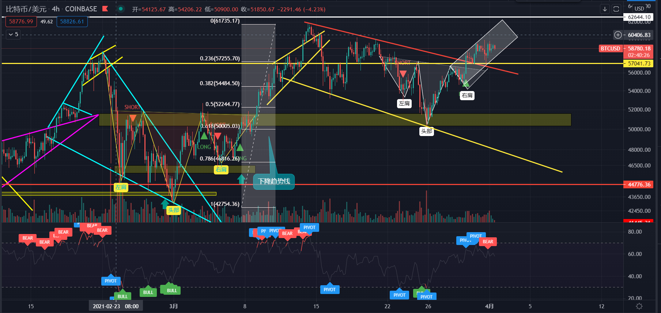The image size is (661, 313).
Task: Click the PIVOT label near March 22 low
Action: tap(399, 295)
